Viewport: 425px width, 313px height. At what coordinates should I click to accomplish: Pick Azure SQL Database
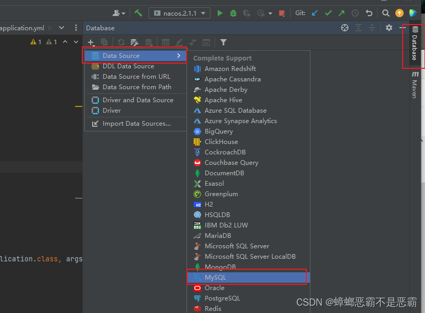248,111
